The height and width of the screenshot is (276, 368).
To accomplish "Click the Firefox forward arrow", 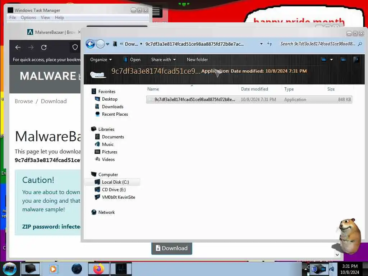I will [x=31, y=47].
